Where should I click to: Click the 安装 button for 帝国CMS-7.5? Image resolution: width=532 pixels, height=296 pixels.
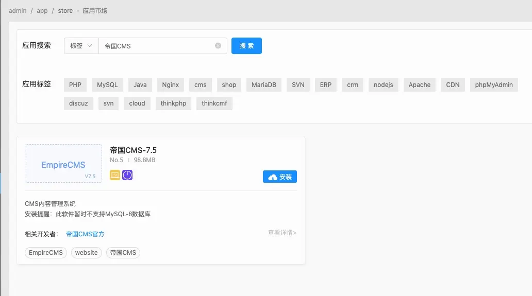click(279, 177)
